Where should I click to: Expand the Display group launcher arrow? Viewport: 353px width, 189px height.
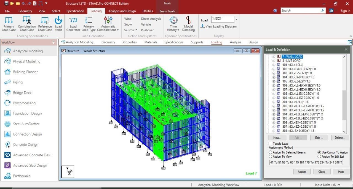coord(351,36)
